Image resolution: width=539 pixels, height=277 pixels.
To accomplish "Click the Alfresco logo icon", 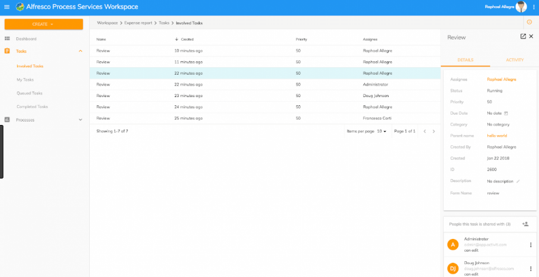I will (20, 7).
